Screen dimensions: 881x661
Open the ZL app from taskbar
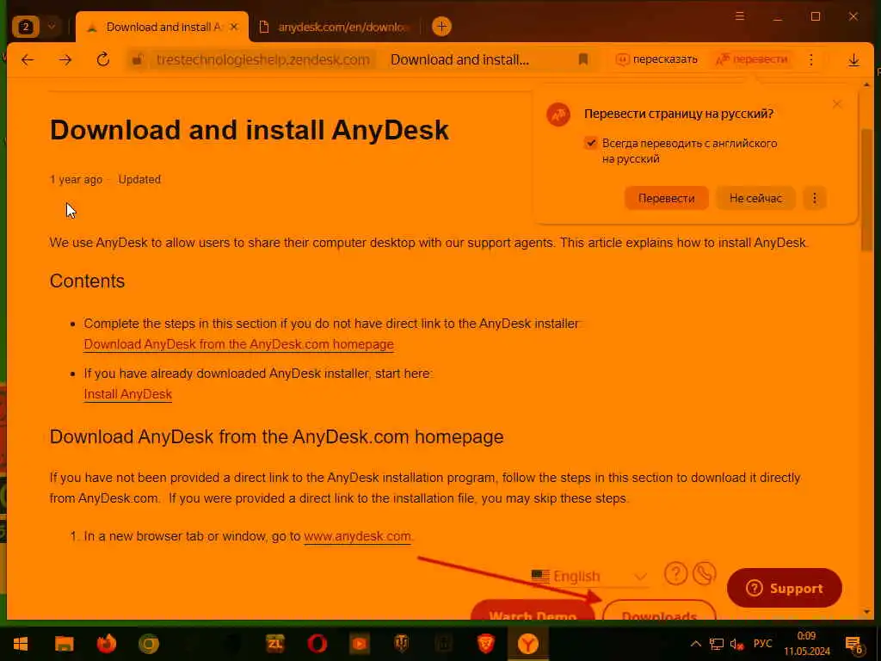coord(275,644)
